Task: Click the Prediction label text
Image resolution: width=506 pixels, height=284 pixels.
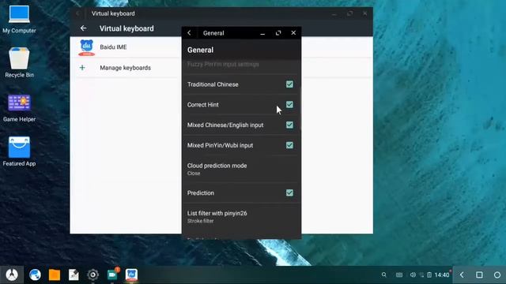Action: [x=200, y=192]
